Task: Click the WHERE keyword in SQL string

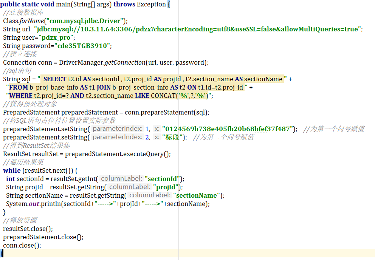Action: point(21,96)
